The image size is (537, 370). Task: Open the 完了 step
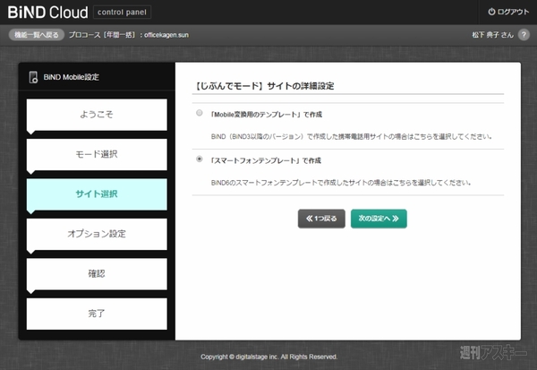pyautogui.click(x=97, y=314)
